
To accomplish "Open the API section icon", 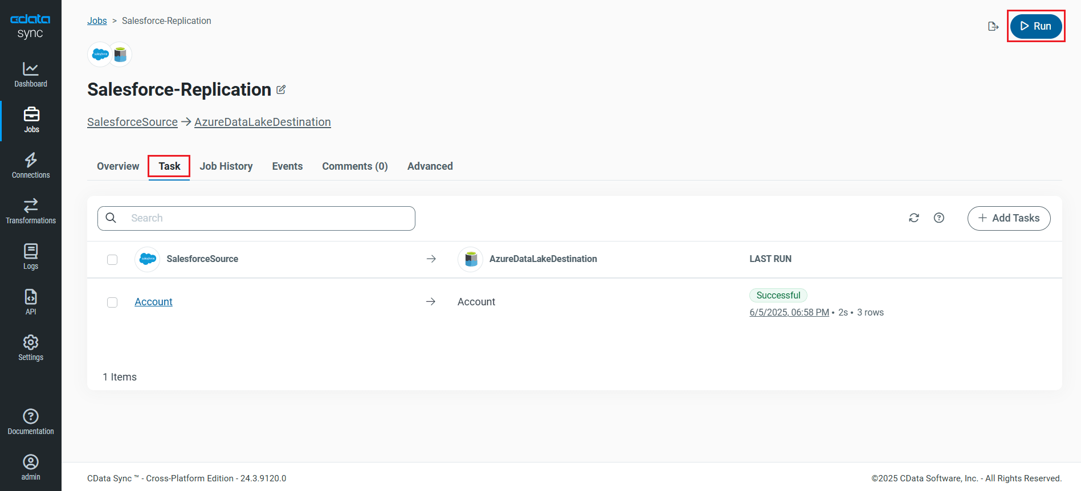I will [31, 302].
